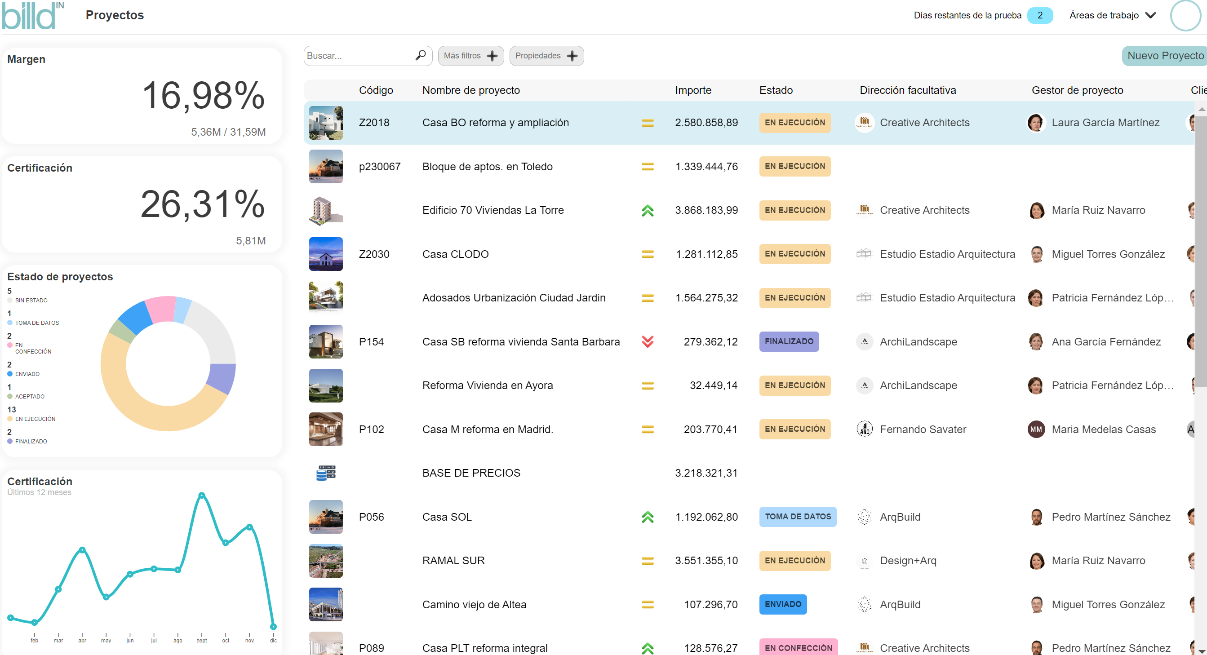Image resolution: width=1207 pixels, height=655 pixels.
Task: Click ArqBuild logo on Casa SOL row
Action: click(x=865, y=517)
